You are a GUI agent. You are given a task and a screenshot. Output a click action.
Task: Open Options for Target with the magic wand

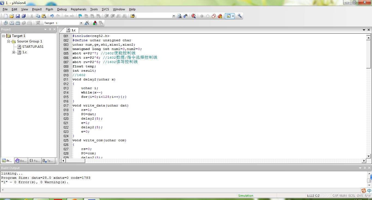[87, 23]
